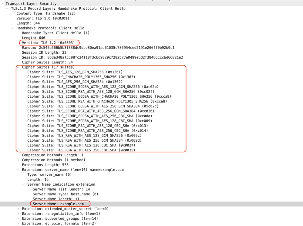The image size is (303, 226).
Task: Expand the Compression Methods (1 method) node
Action: point(18,160)
